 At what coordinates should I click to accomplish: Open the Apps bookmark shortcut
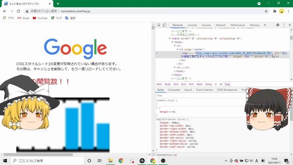8,18
